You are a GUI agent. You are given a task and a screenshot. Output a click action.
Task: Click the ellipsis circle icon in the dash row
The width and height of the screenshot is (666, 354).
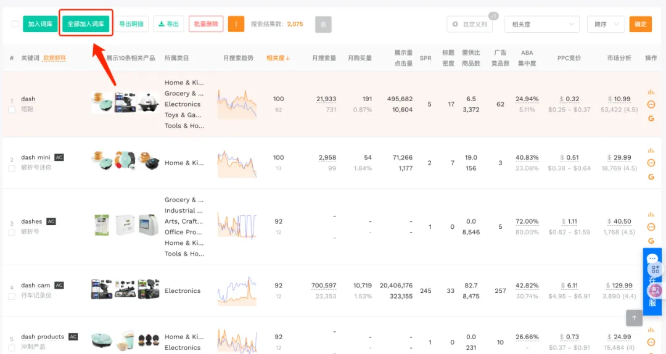651,105
